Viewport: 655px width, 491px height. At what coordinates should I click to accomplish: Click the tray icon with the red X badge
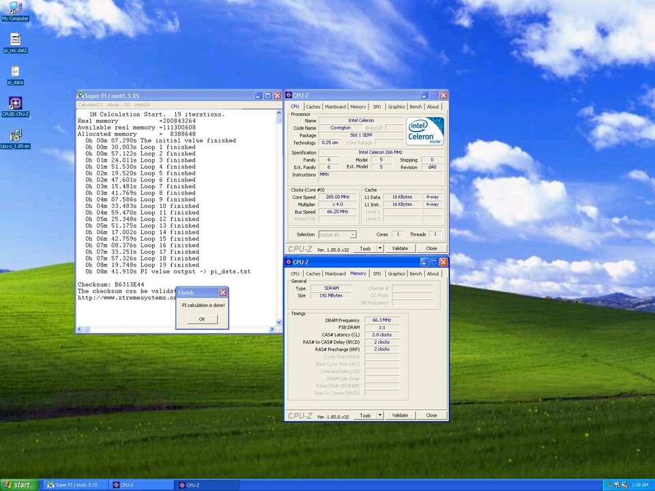[625, 485]
